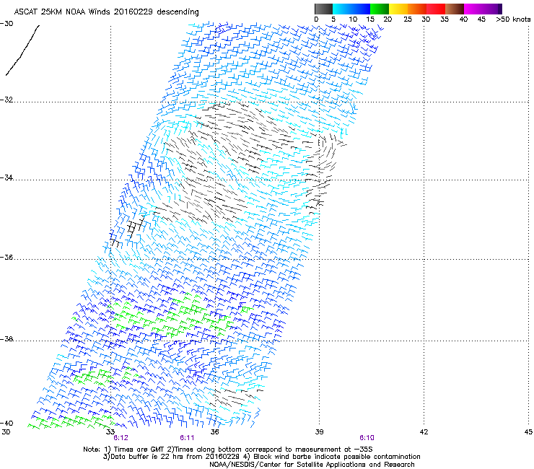Image resolution: width=534 pixels, height=469 pixels.
Task: Click the title 'ASCAT 25KM NOAA Winds 20160229 descending'
Action: [x=107, y=12]
